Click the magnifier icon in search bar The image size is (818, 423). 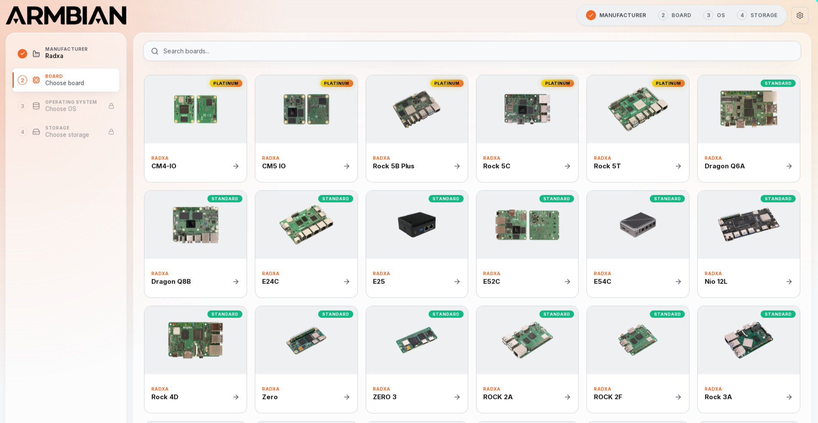coord(155,51)
